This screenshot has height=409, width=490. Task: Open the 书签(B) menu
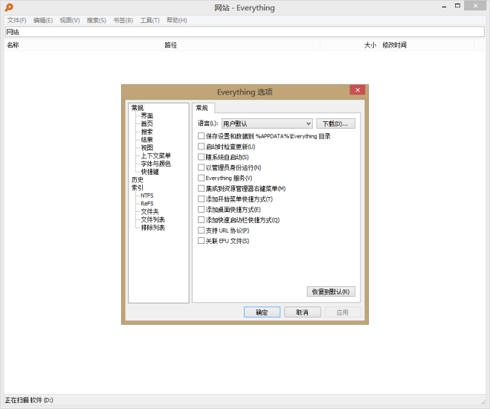[123, 20]
